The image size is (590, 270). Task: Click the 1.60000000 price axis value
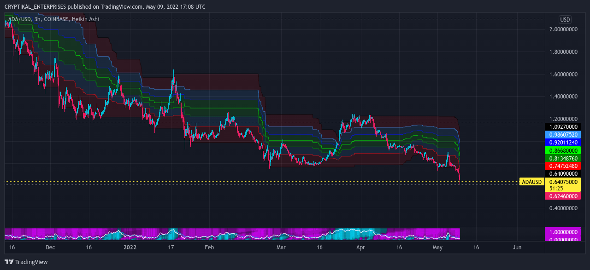[563, 74]
